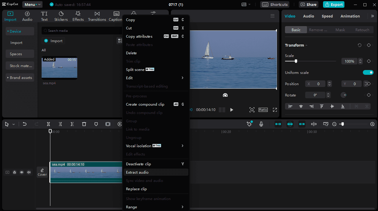Click the Share button

click(308, 4)
